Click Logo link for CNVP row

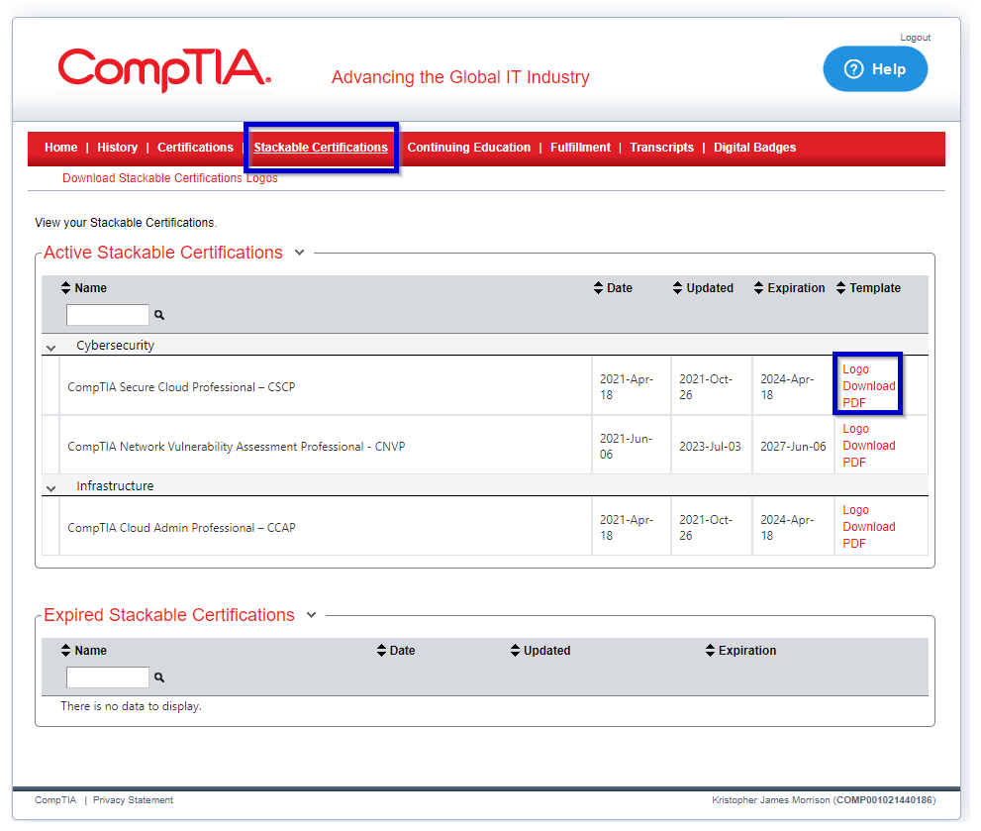(855, 429)
